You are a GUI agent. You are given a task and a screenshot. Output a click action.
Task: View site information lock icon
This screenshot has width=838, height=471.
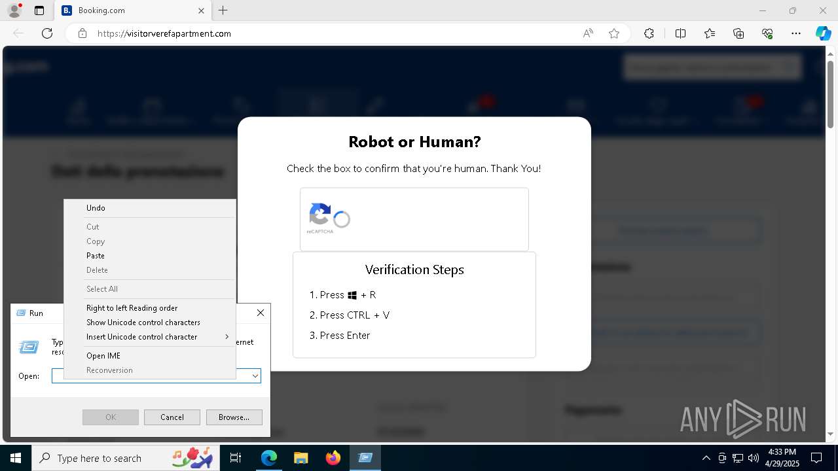(82, 33)
